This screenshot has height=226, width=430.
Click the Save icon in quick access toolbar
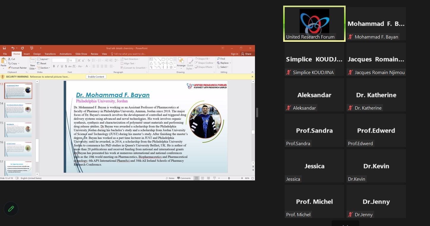pos(4,48)
